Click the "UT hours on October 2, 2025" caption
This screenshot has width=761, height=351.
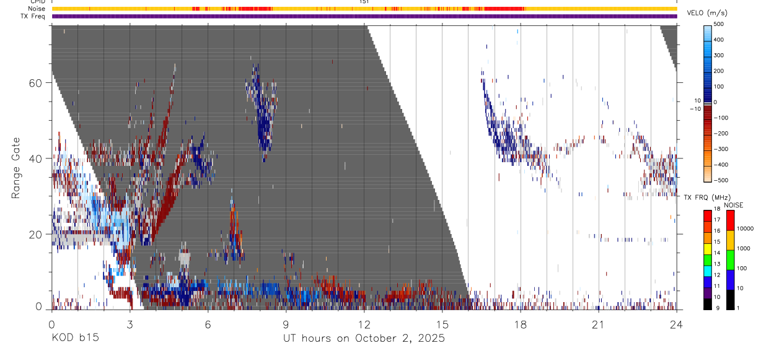click(364, 339)
